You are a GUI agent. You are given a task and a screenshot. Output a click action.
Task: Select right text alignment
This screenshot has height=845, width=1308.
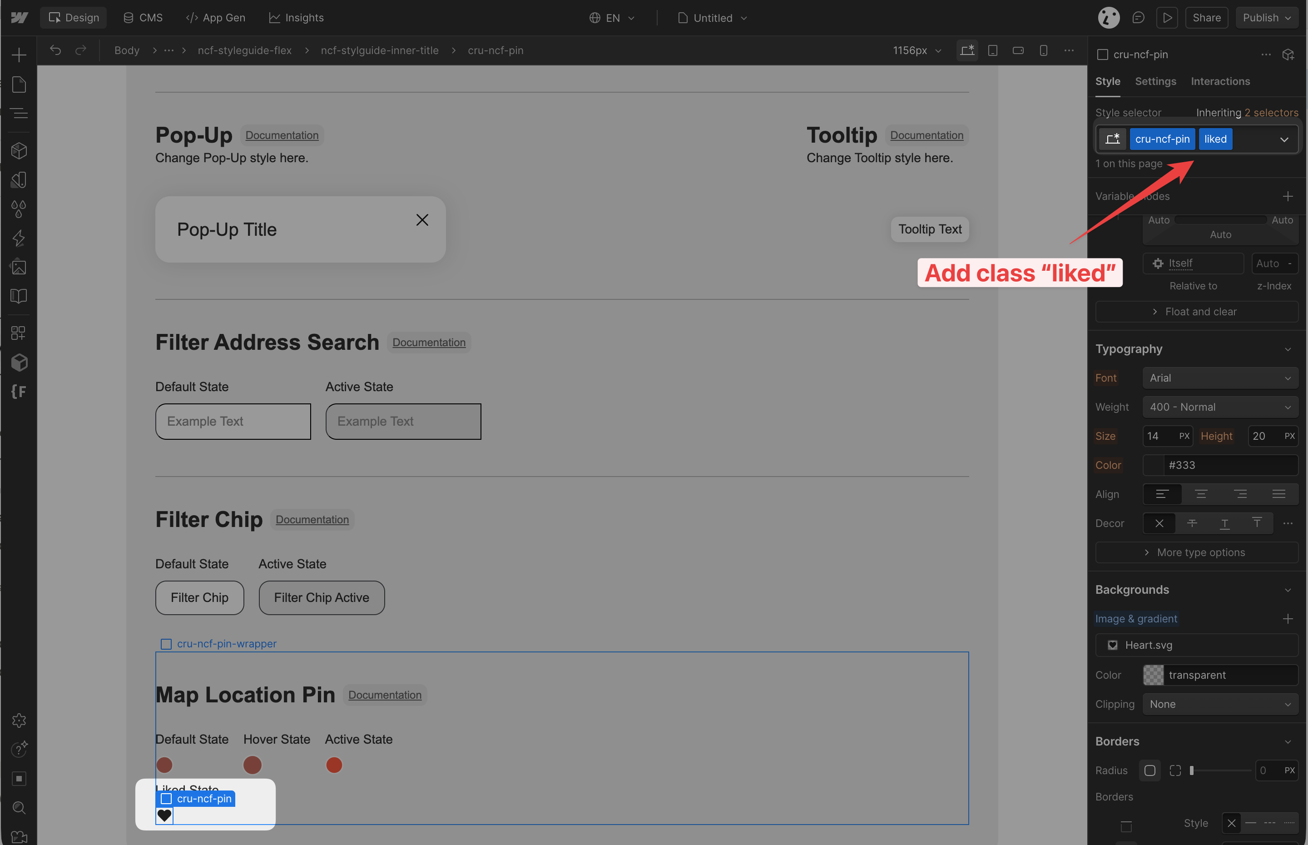pyautogui.click(x=1240, y=494)
